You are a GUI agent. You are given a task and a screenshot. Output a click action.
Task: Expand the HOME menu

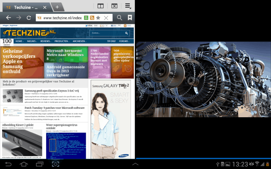coord(19,41)
